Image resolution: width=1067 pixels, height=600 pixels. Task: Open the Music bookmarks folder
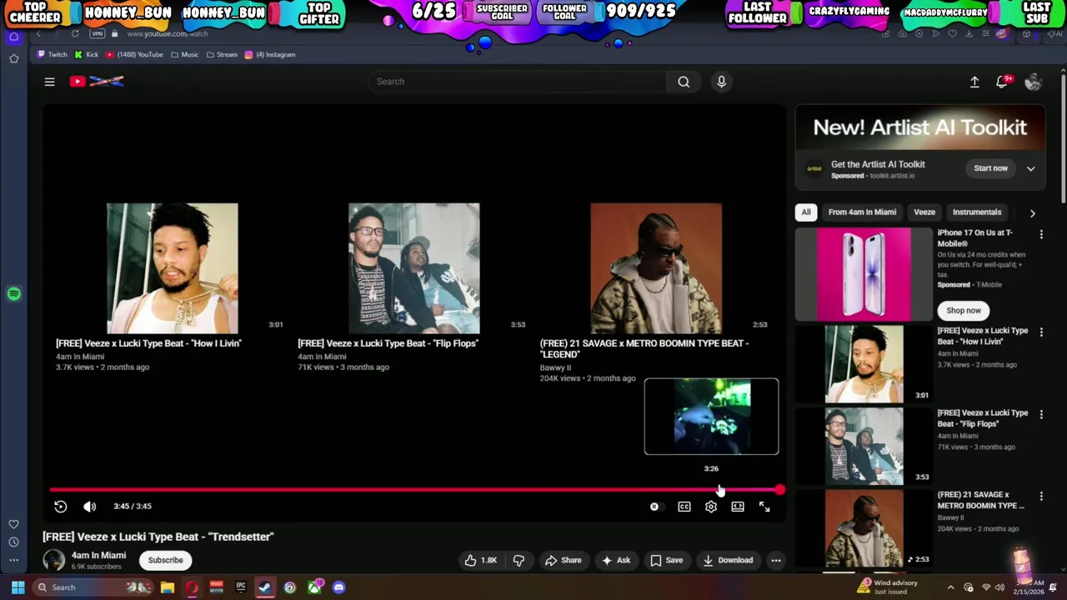[184, 55]
